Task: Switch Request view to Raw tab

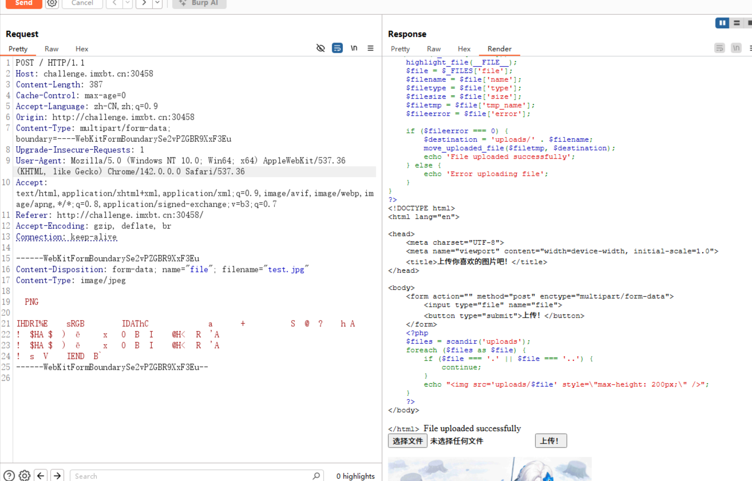Action: tap(51, 49)
